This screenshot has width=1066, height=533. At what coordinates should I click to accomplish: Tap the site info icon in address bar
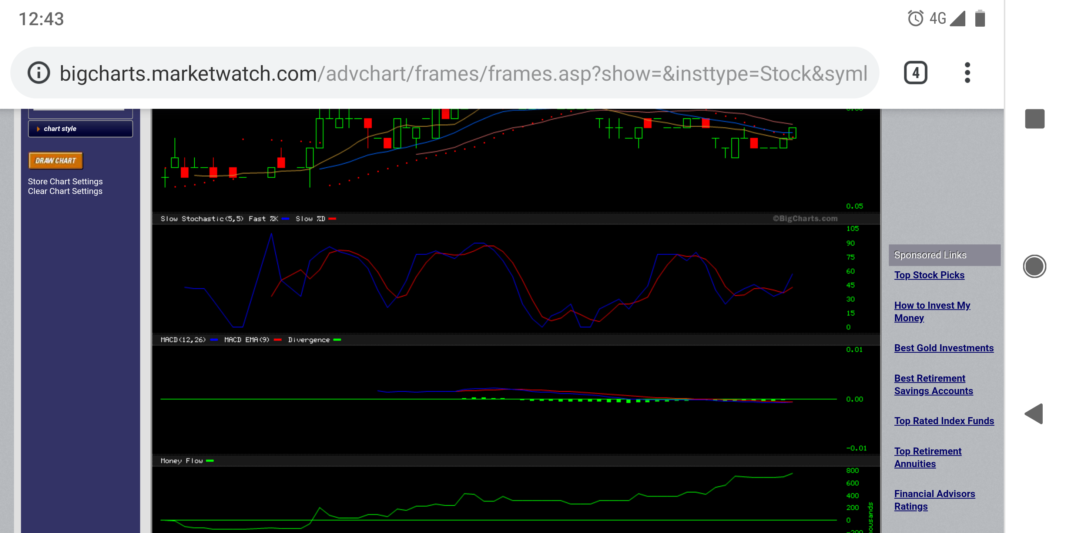click(38, 73)
